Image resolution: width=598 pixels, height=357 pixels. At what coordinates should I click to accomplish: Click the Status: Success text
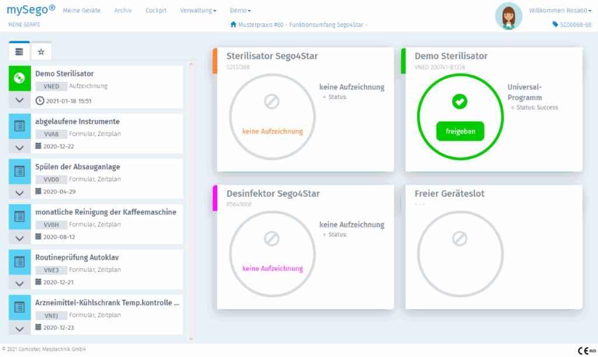[x=537, y=108]
